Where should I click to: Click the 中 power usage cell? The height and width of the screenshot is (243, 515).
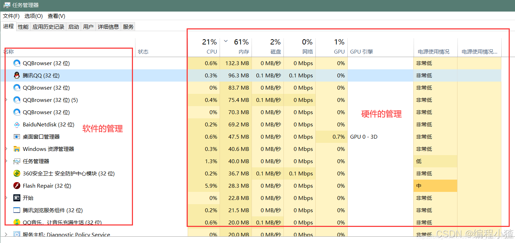point(435,186)
